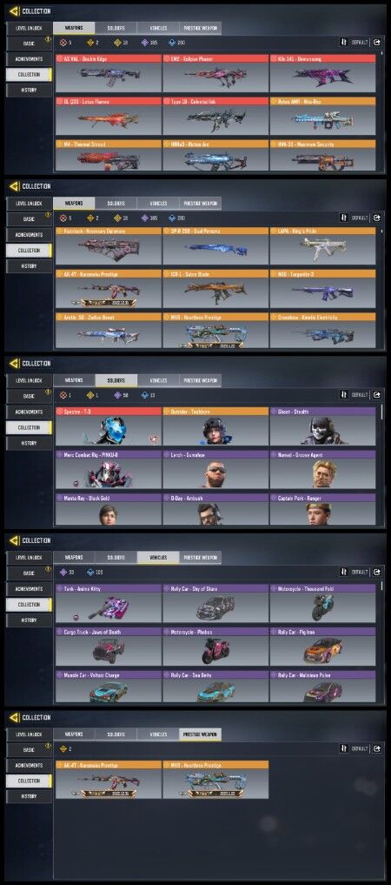This screenshot has width=391, height=885.
Task: Open the AS VAL Double Edge weapon card
Action: [108, 73]
